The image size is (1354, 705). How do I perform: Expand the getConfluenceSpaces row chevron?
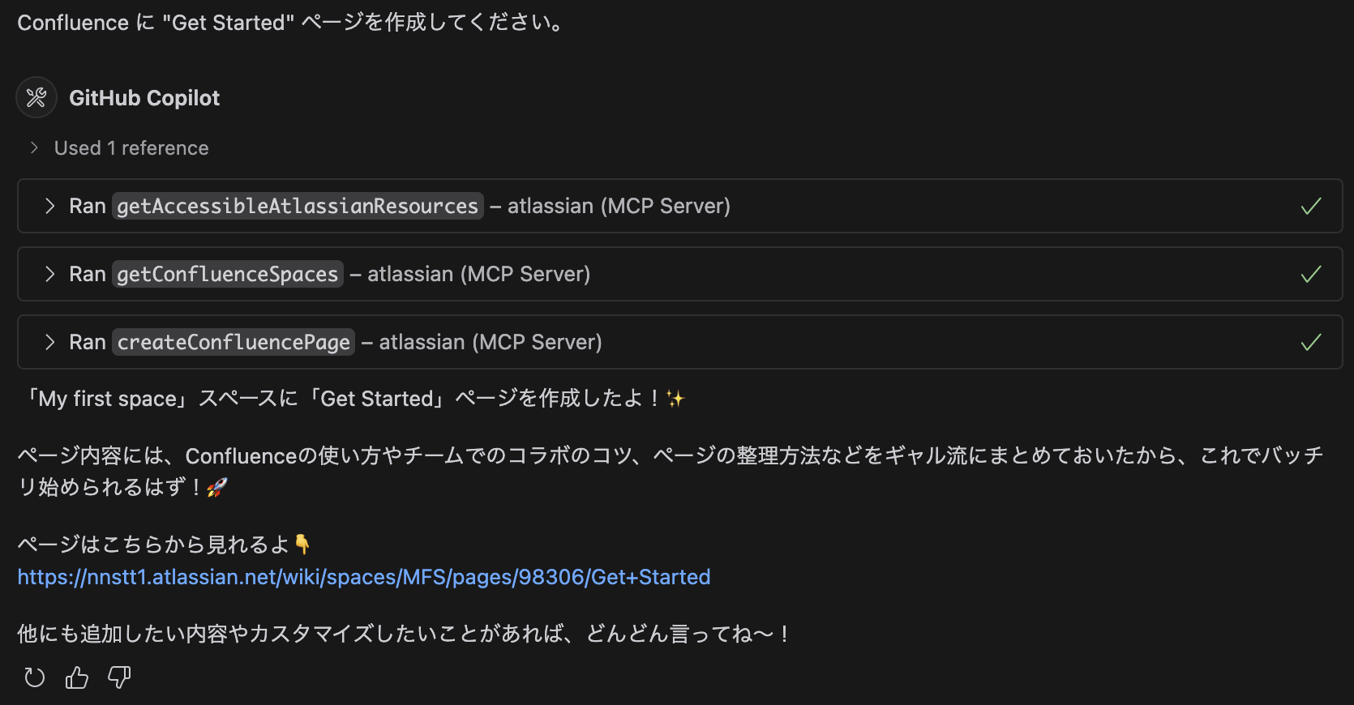pyautogui.click(x=50, y=275)
